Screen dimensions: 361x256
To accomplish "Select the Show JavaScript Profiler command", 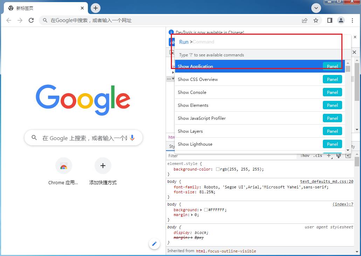I will (x=260, y=118).
